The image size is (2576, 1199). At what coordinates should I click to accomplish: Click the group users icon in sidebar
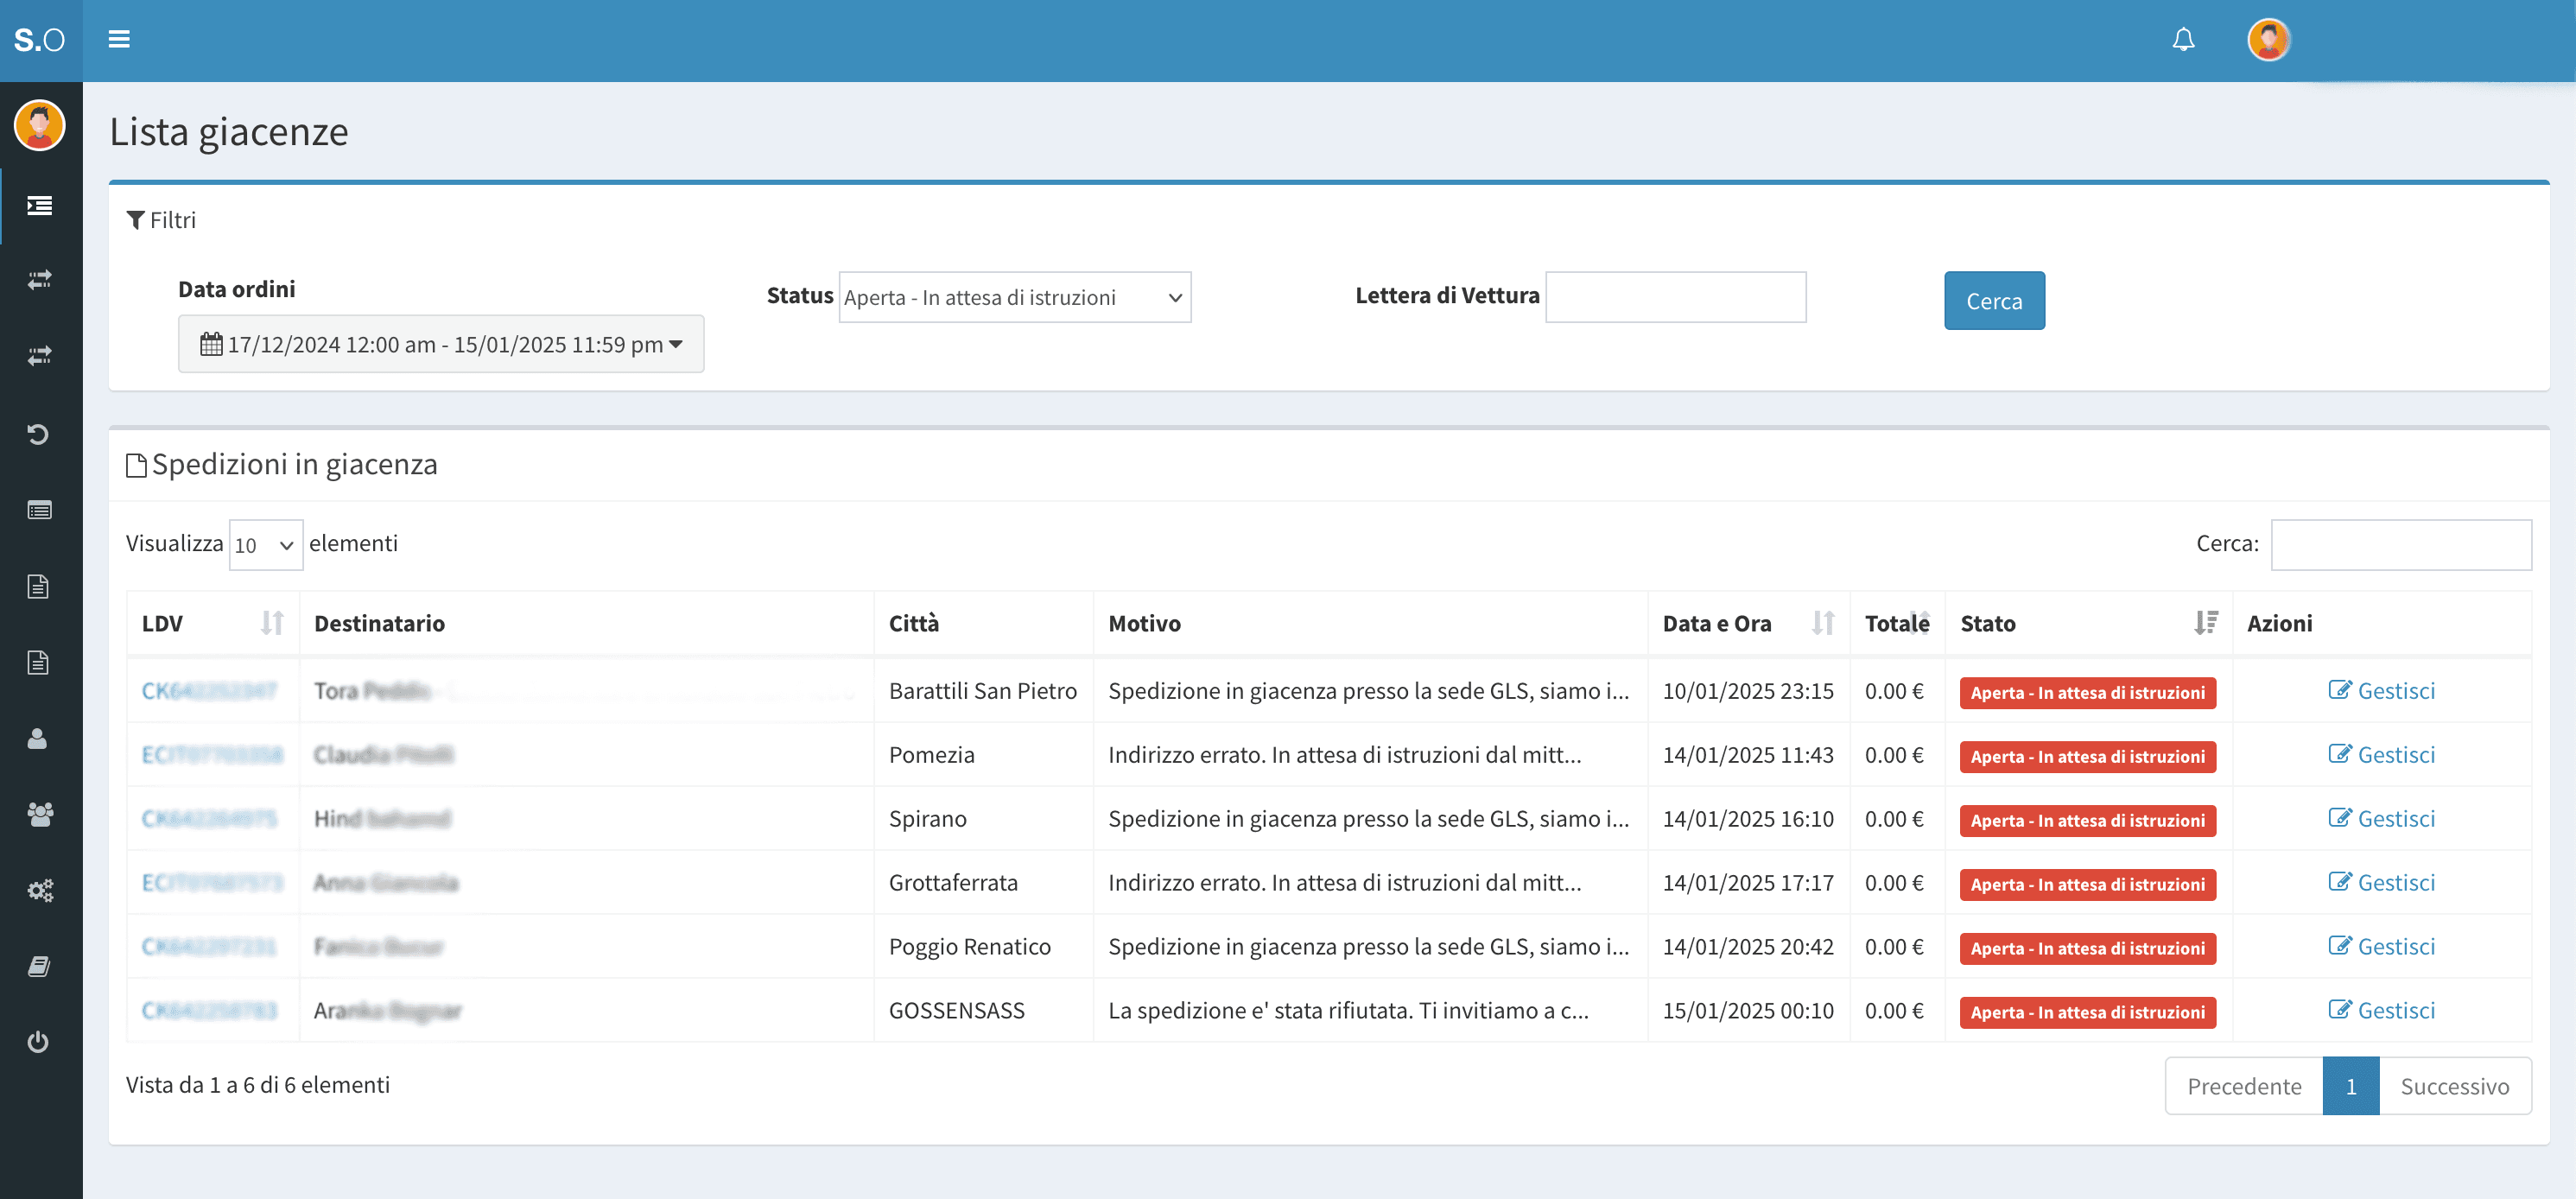pos(39,814)
